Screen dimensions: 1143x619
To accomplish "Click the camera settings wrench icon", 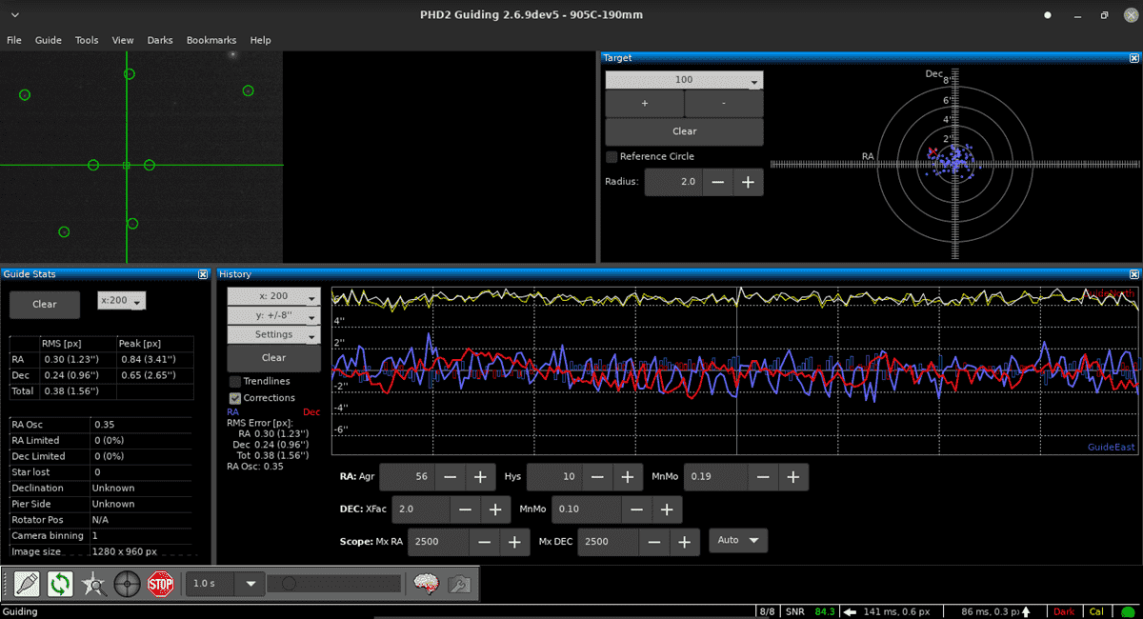I will pyautogui.click(x=459, y=584).
